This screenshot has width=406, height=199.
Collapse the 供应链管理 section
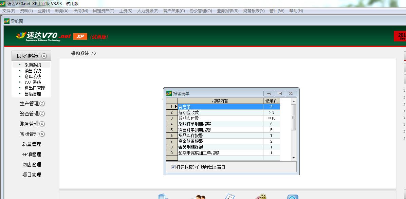[x=31, y=56]
